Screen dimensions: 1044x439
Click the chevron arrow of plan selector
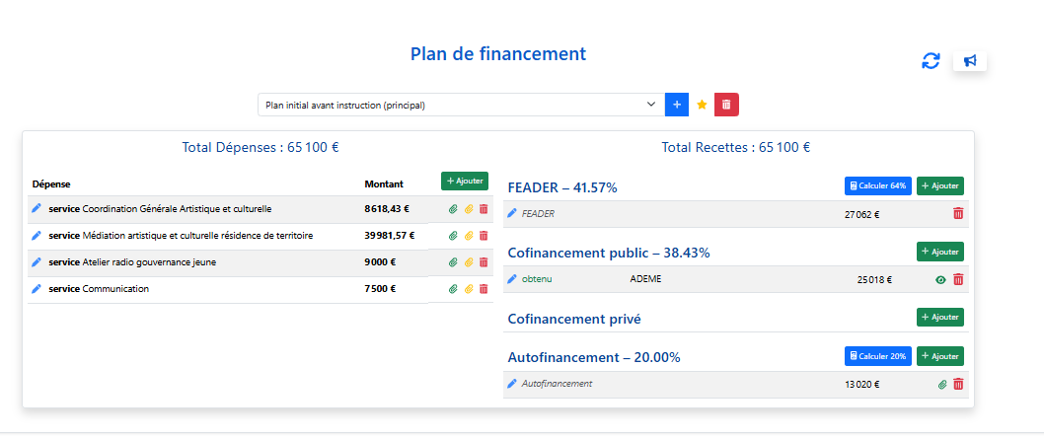pos(651,105)
